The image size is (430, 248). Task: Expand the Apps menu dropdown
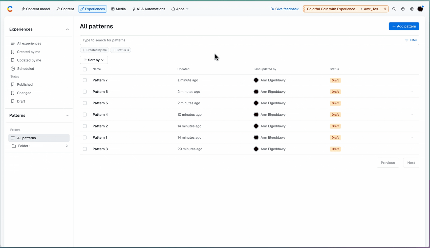pyautogui.click(x=180, y=9)
